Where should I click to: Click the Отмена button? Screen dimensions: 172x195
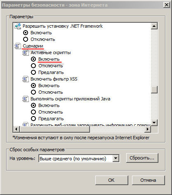[148, 180]
